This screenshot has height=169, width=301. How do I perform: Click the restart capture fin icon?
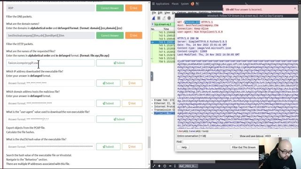[164, 18]
